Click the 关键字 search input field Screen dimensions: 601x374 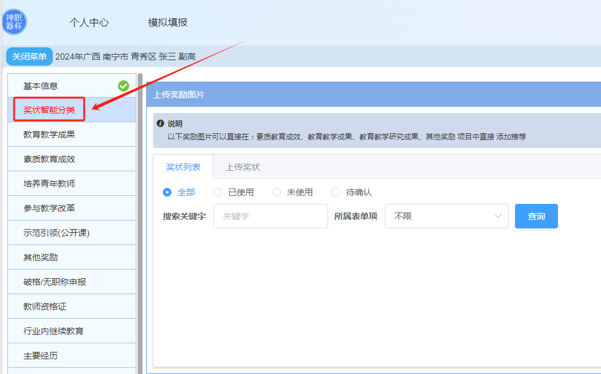pyautogui.click(x=270, y=216)
